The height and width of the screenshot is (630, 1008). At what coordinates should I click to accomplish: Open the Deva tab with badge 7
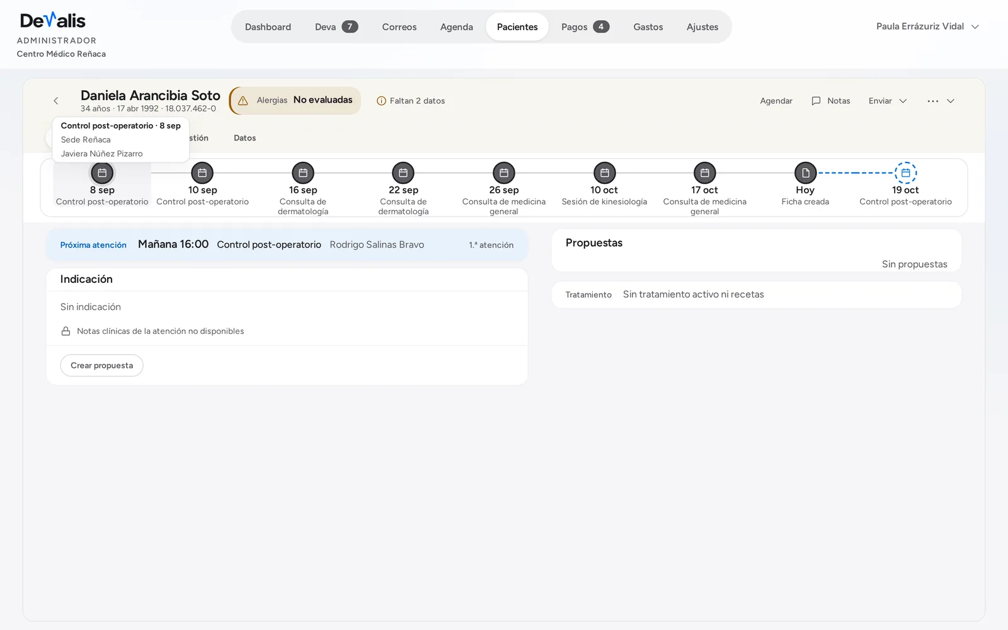(x=336, y=27)
